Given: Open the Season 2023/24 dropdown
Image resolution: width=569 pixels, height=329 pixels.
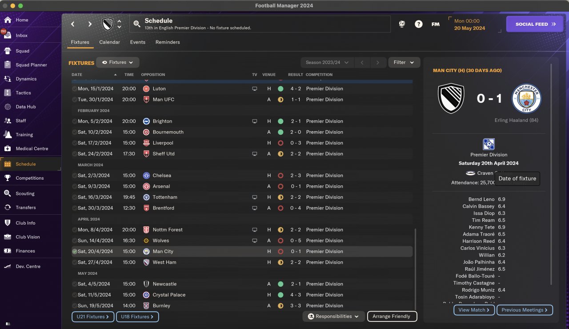Looking at the screenshot, I should pos(327,63).
